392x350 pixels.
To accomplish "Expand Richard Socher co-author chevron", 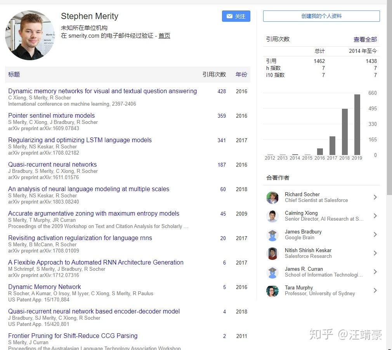I will [375, 197].
